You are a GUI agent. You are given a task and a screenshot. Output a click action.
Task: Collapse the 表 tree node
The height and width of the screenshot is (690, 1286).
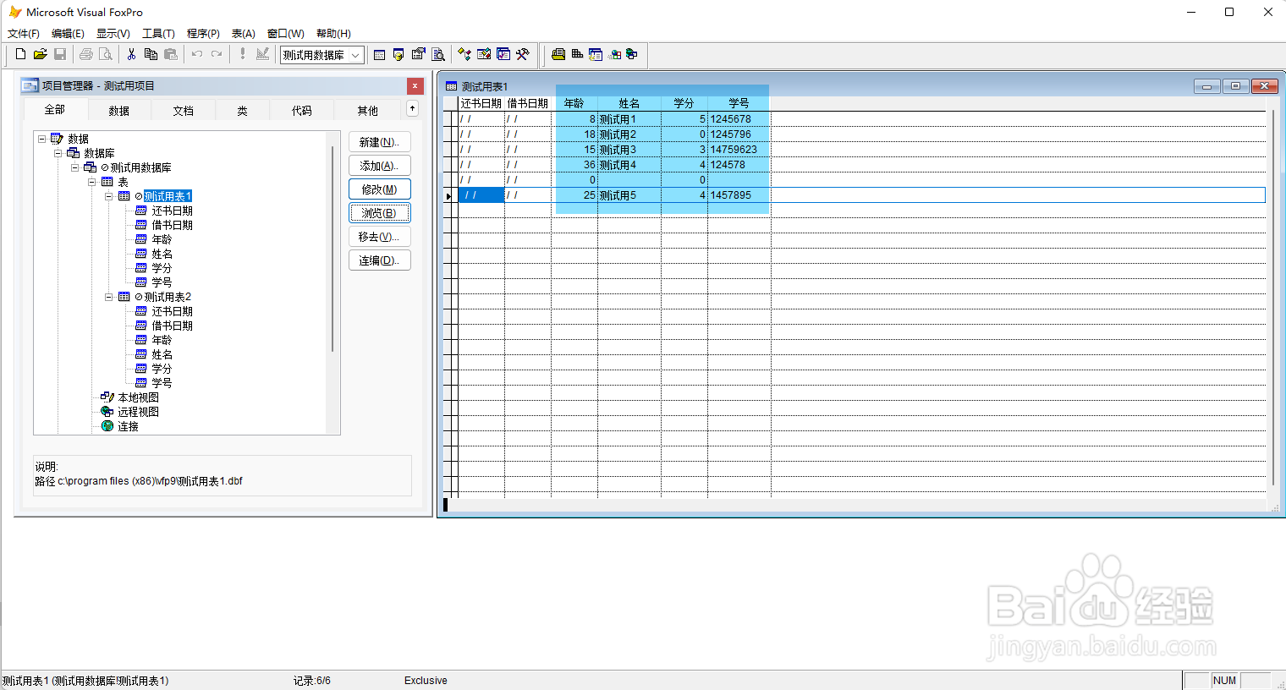(x=92, y=182)
